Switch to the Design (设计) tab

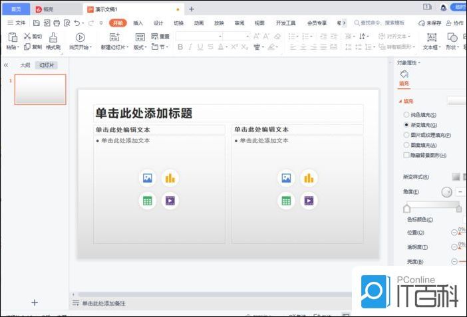pos(158,23)
